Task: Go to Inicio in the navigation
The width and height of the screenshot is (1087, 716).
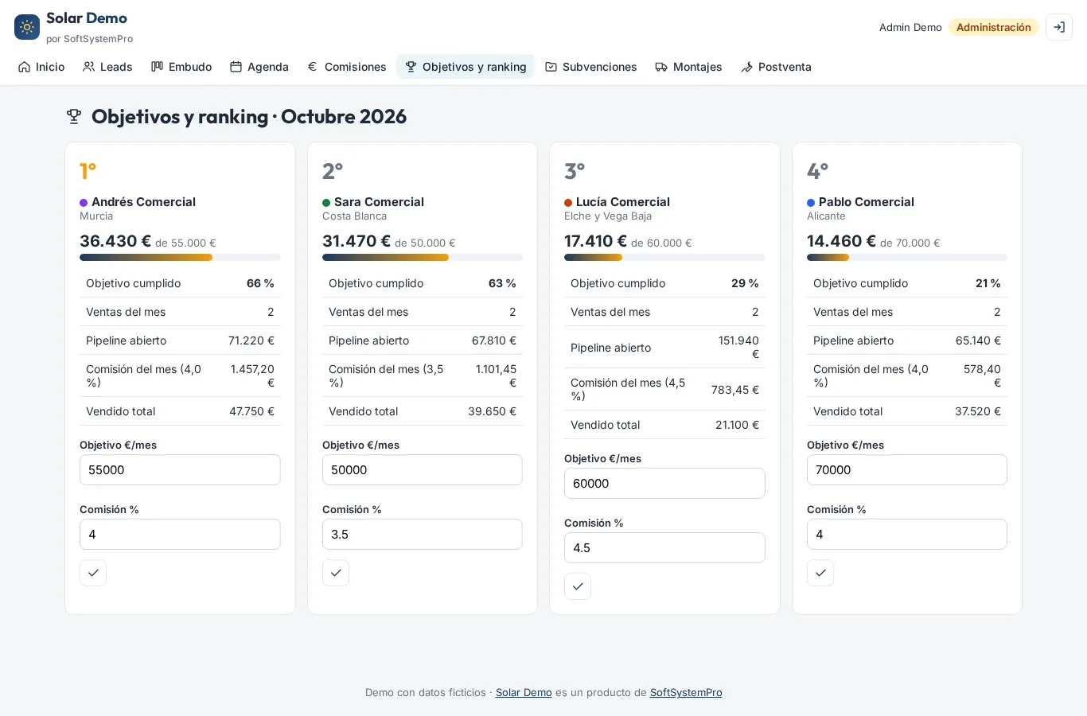Action: point(41,67)
